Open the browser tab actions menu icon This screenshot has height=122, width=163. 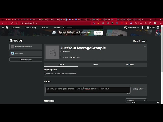(x=3, y=19)
